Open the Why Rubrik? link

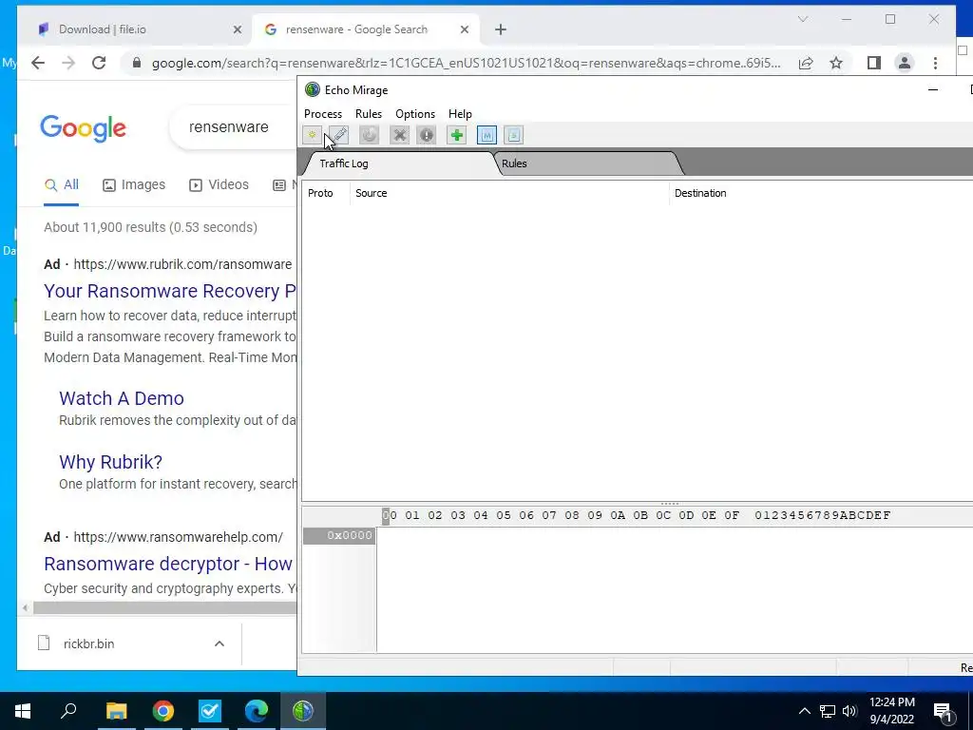coord(110,462)
